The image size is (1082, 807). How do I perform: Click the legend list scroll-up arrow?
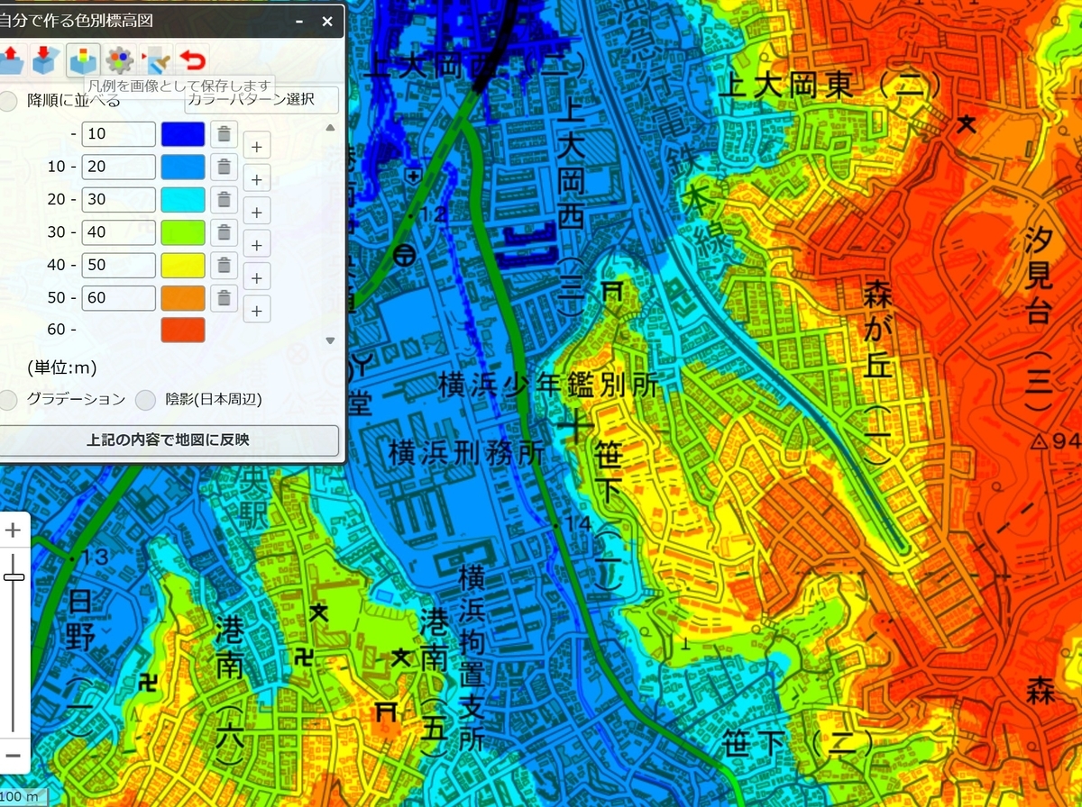pos(330,127)
